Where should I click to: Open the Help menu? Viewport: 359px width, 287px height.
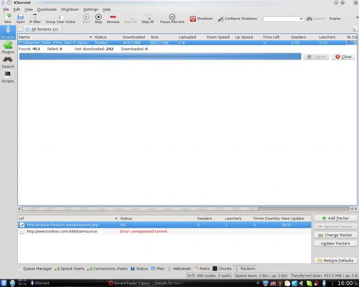coord(107,9)
